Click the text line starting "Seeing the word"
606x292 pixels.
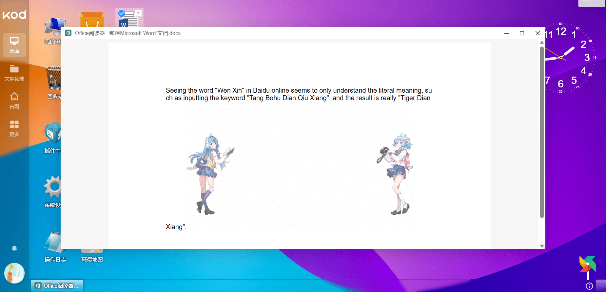click(299, 90)
